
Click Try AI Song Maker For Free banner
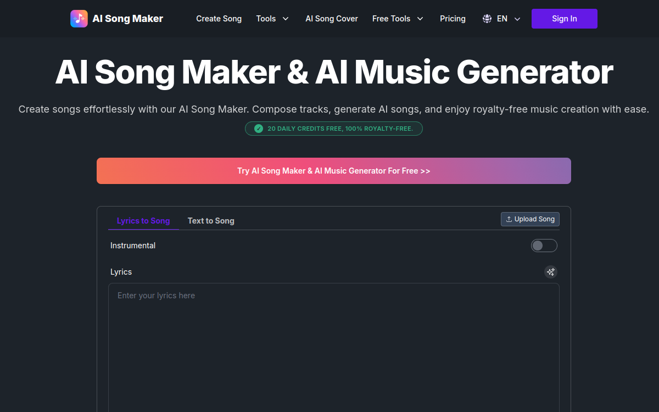point(334,171)
